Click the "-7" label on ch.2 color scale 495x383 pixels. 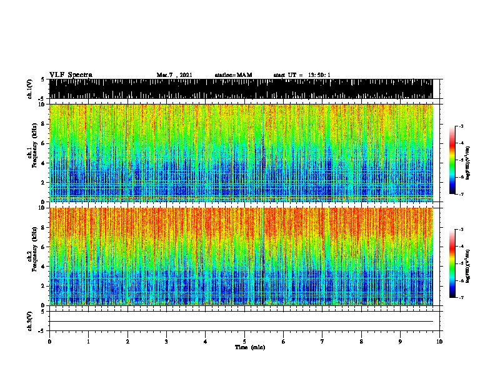coord(461,297)
